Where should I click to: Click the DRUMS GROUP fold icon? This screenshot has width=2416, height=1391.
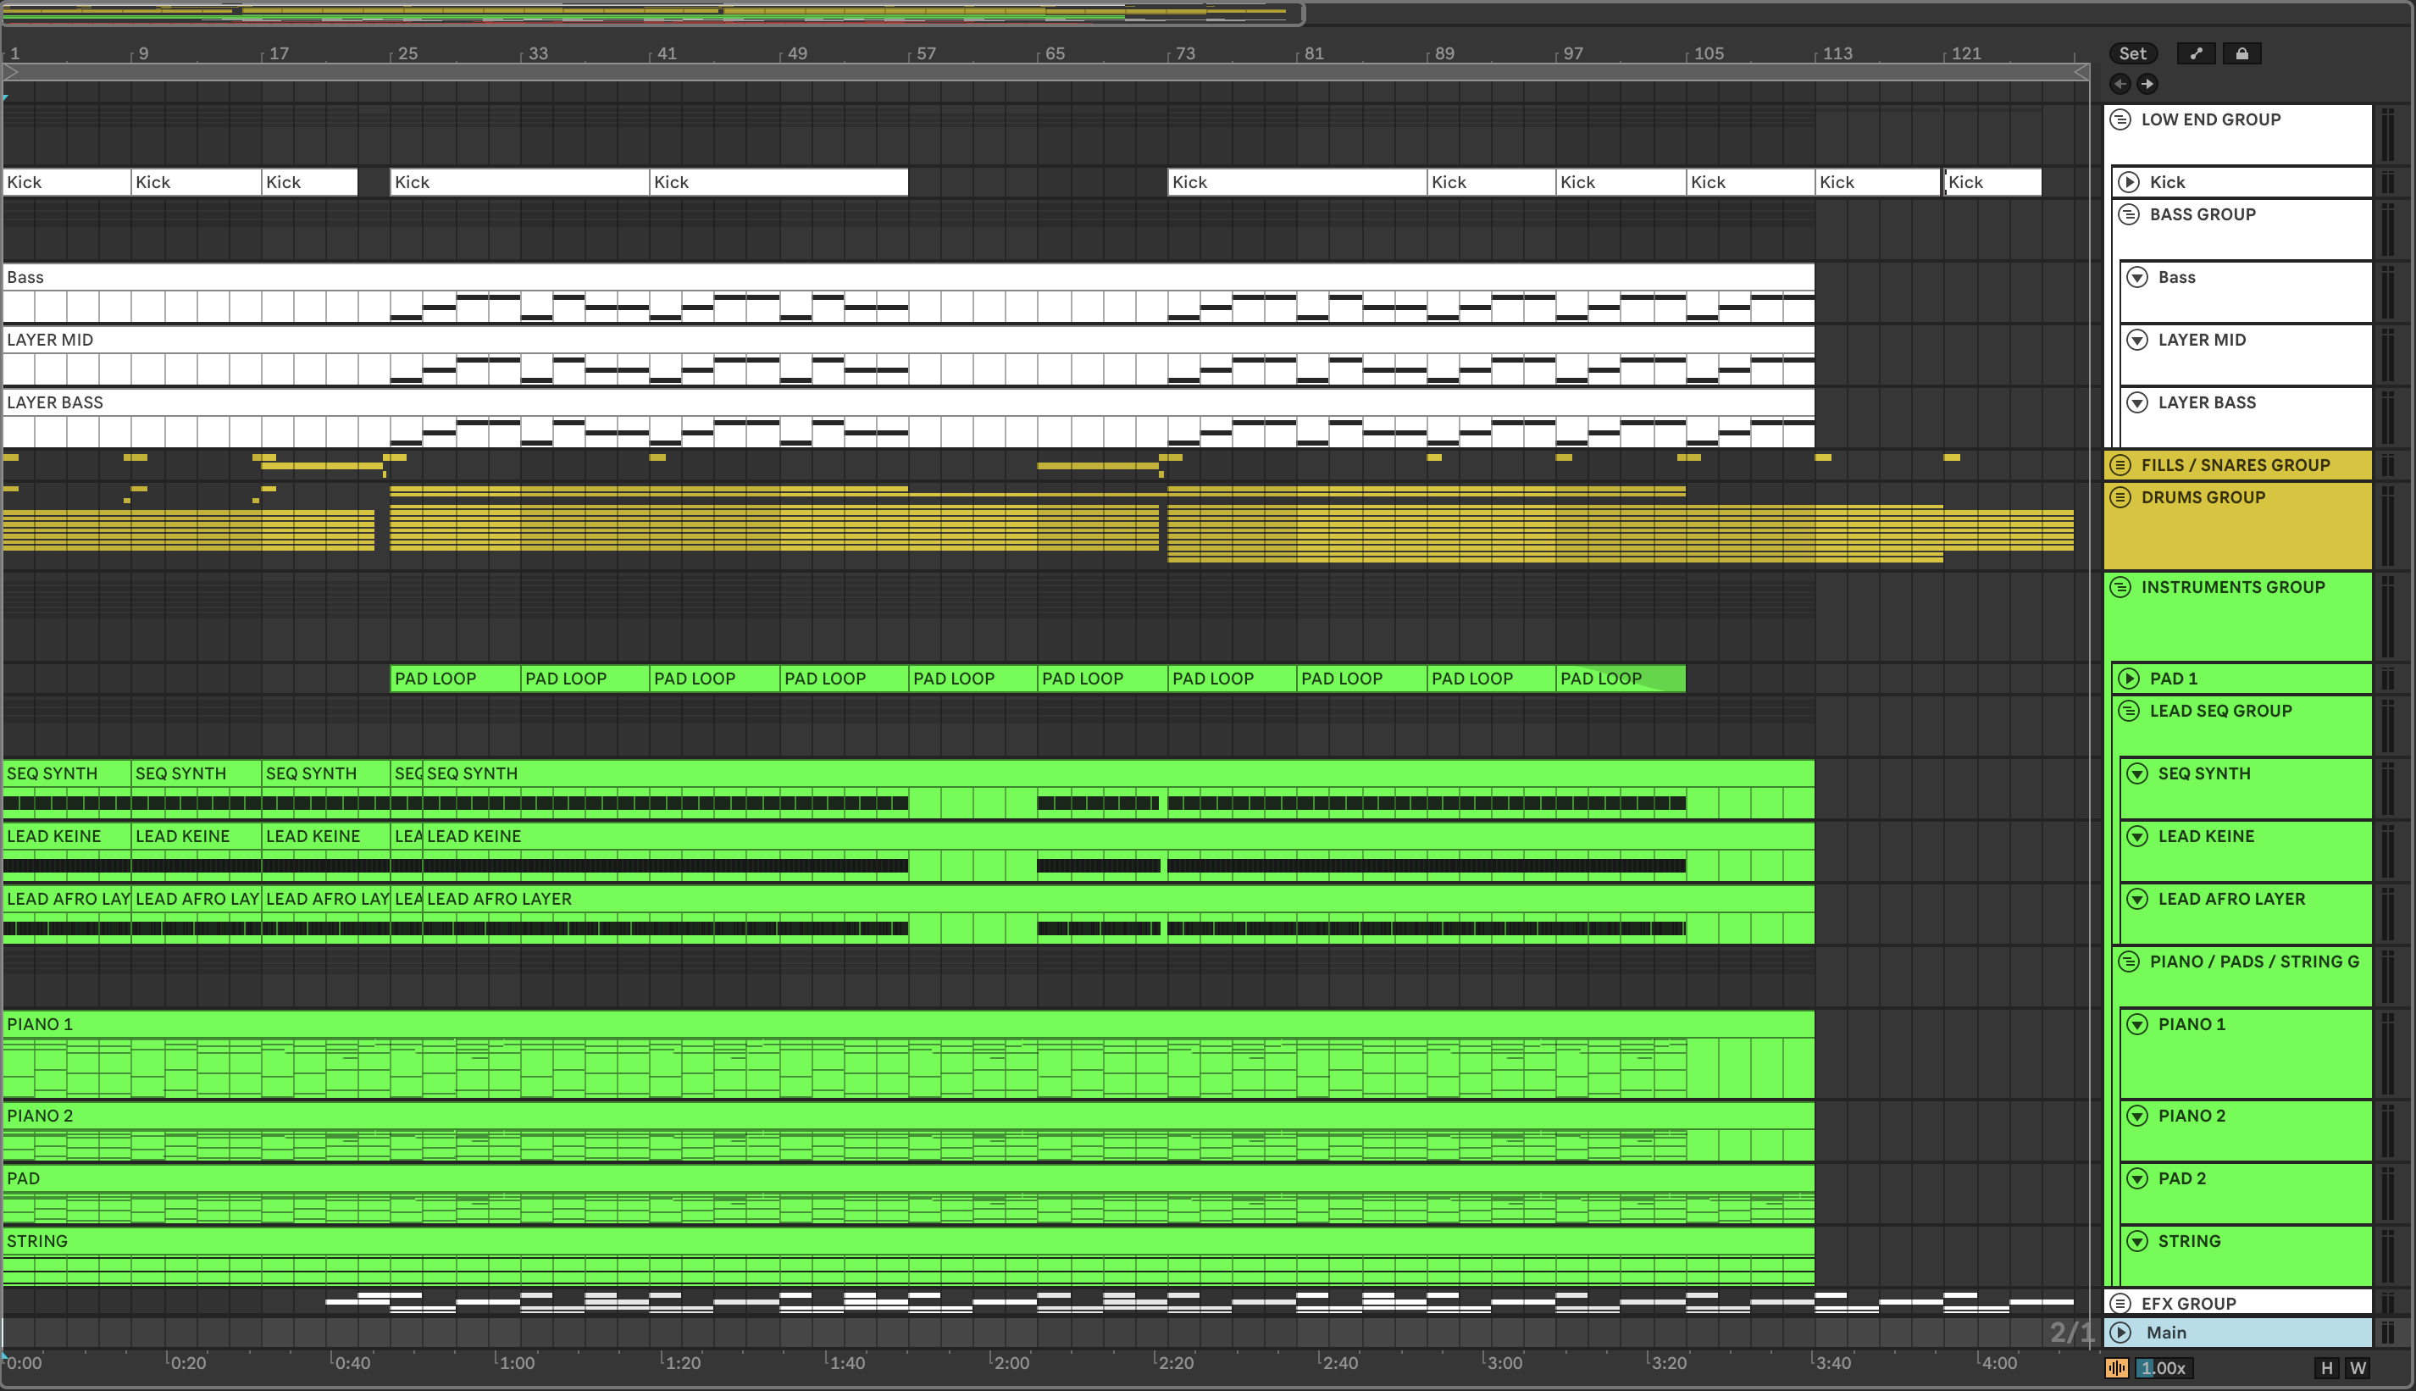2120,496
